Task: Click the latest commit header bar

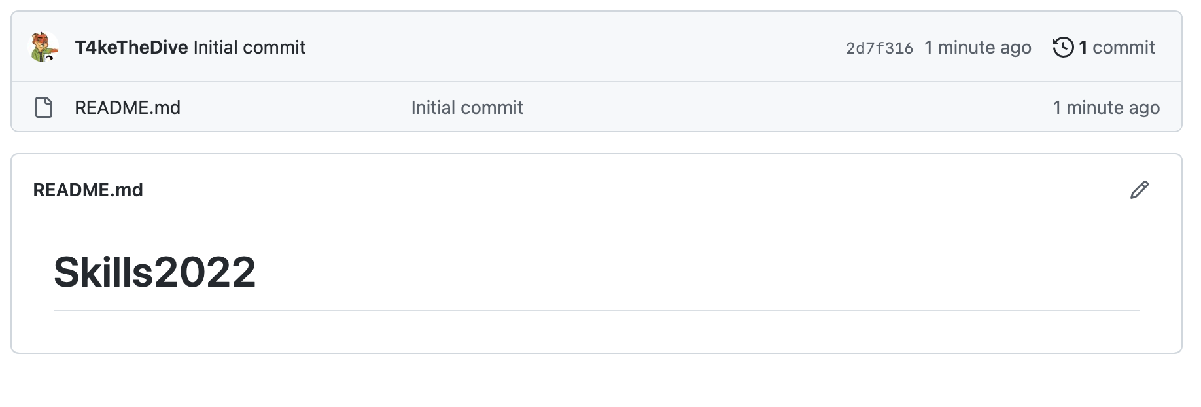Action: click(597, 47)
